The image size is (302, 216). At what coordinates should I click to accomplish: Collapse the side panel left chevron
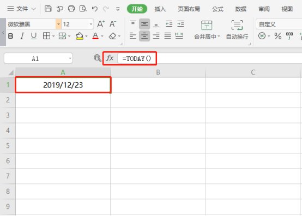tap(3, 32)
